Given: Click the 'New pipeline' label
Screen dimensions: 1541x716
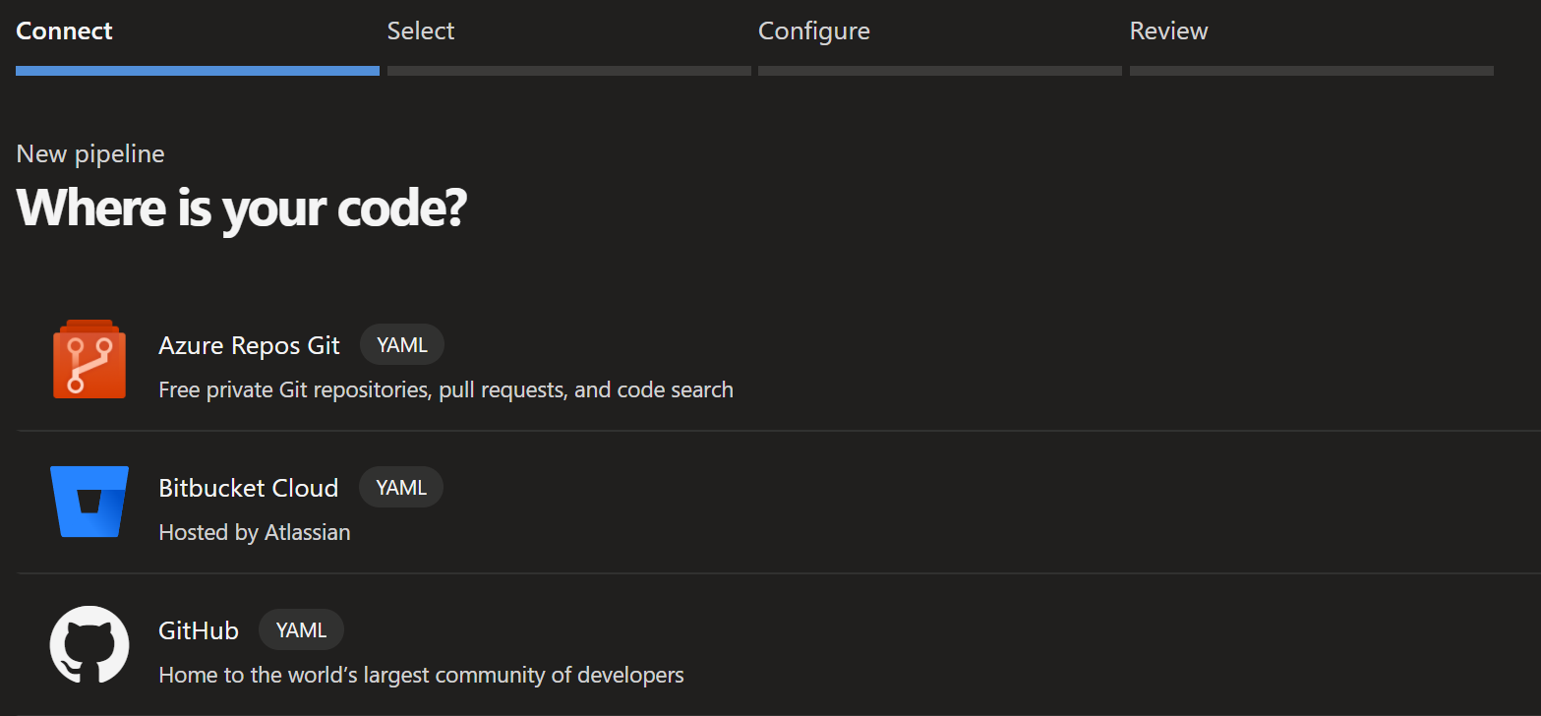Looking at the screenshot, I should pyautogui.click(x=90, y=154).
